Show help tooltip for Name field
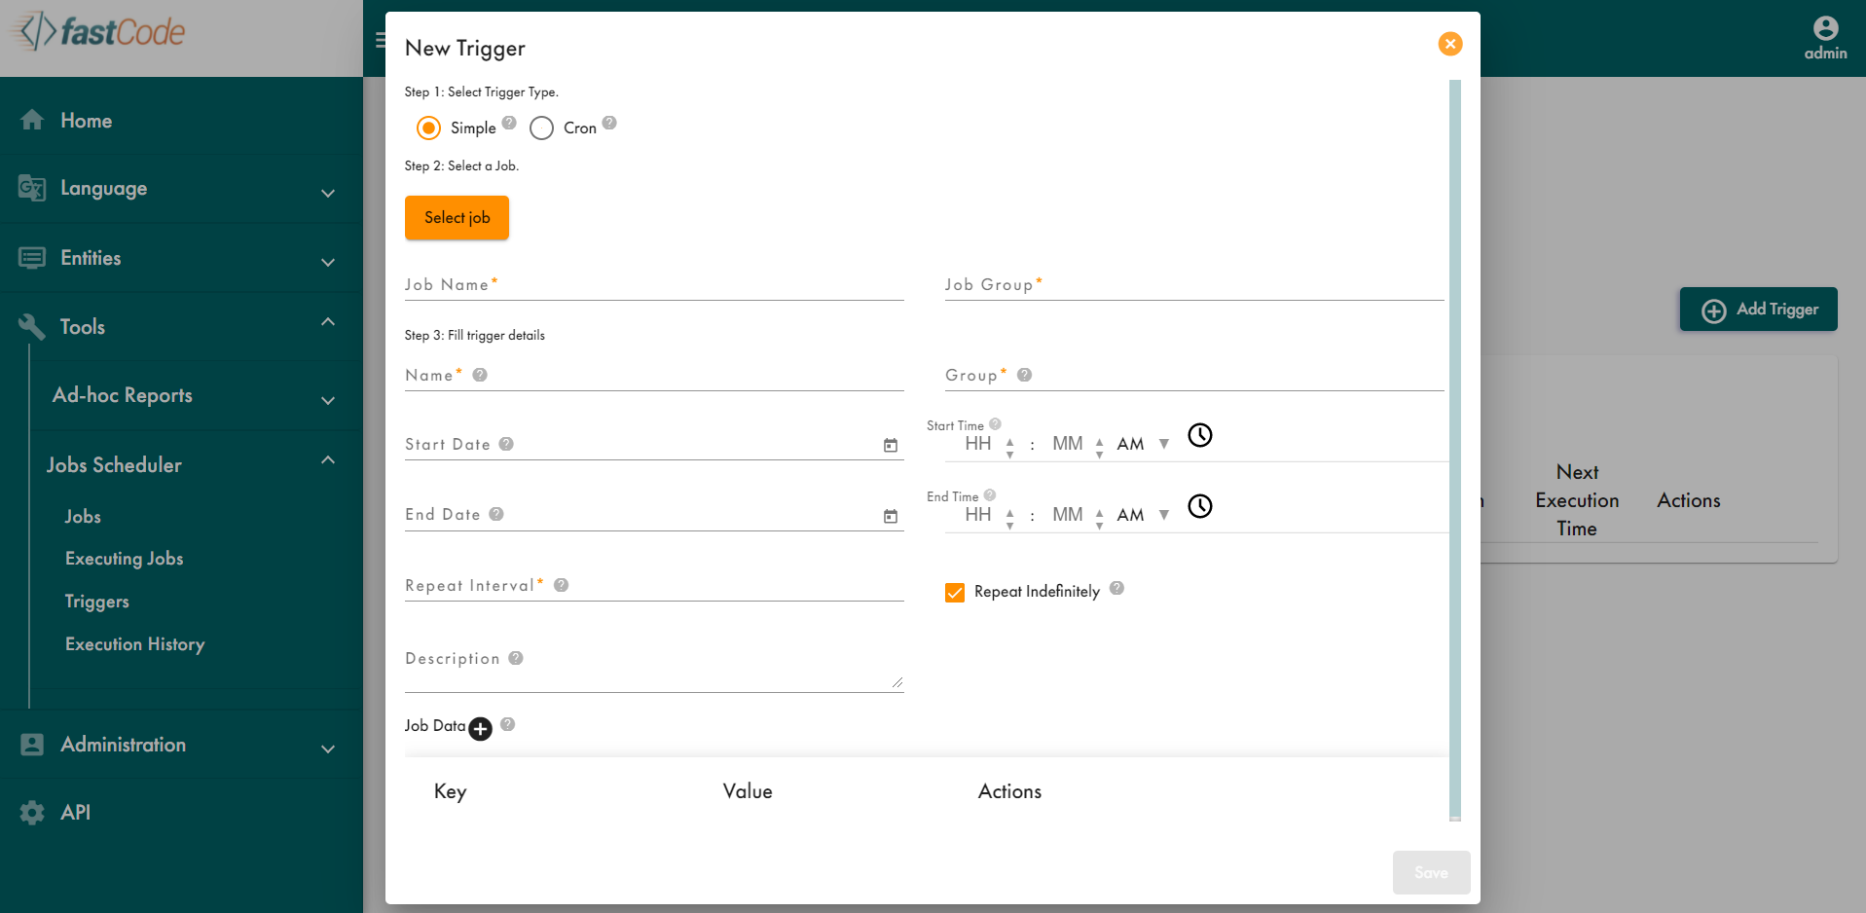Screen dimensions: 1866x913 pos(480,375)
